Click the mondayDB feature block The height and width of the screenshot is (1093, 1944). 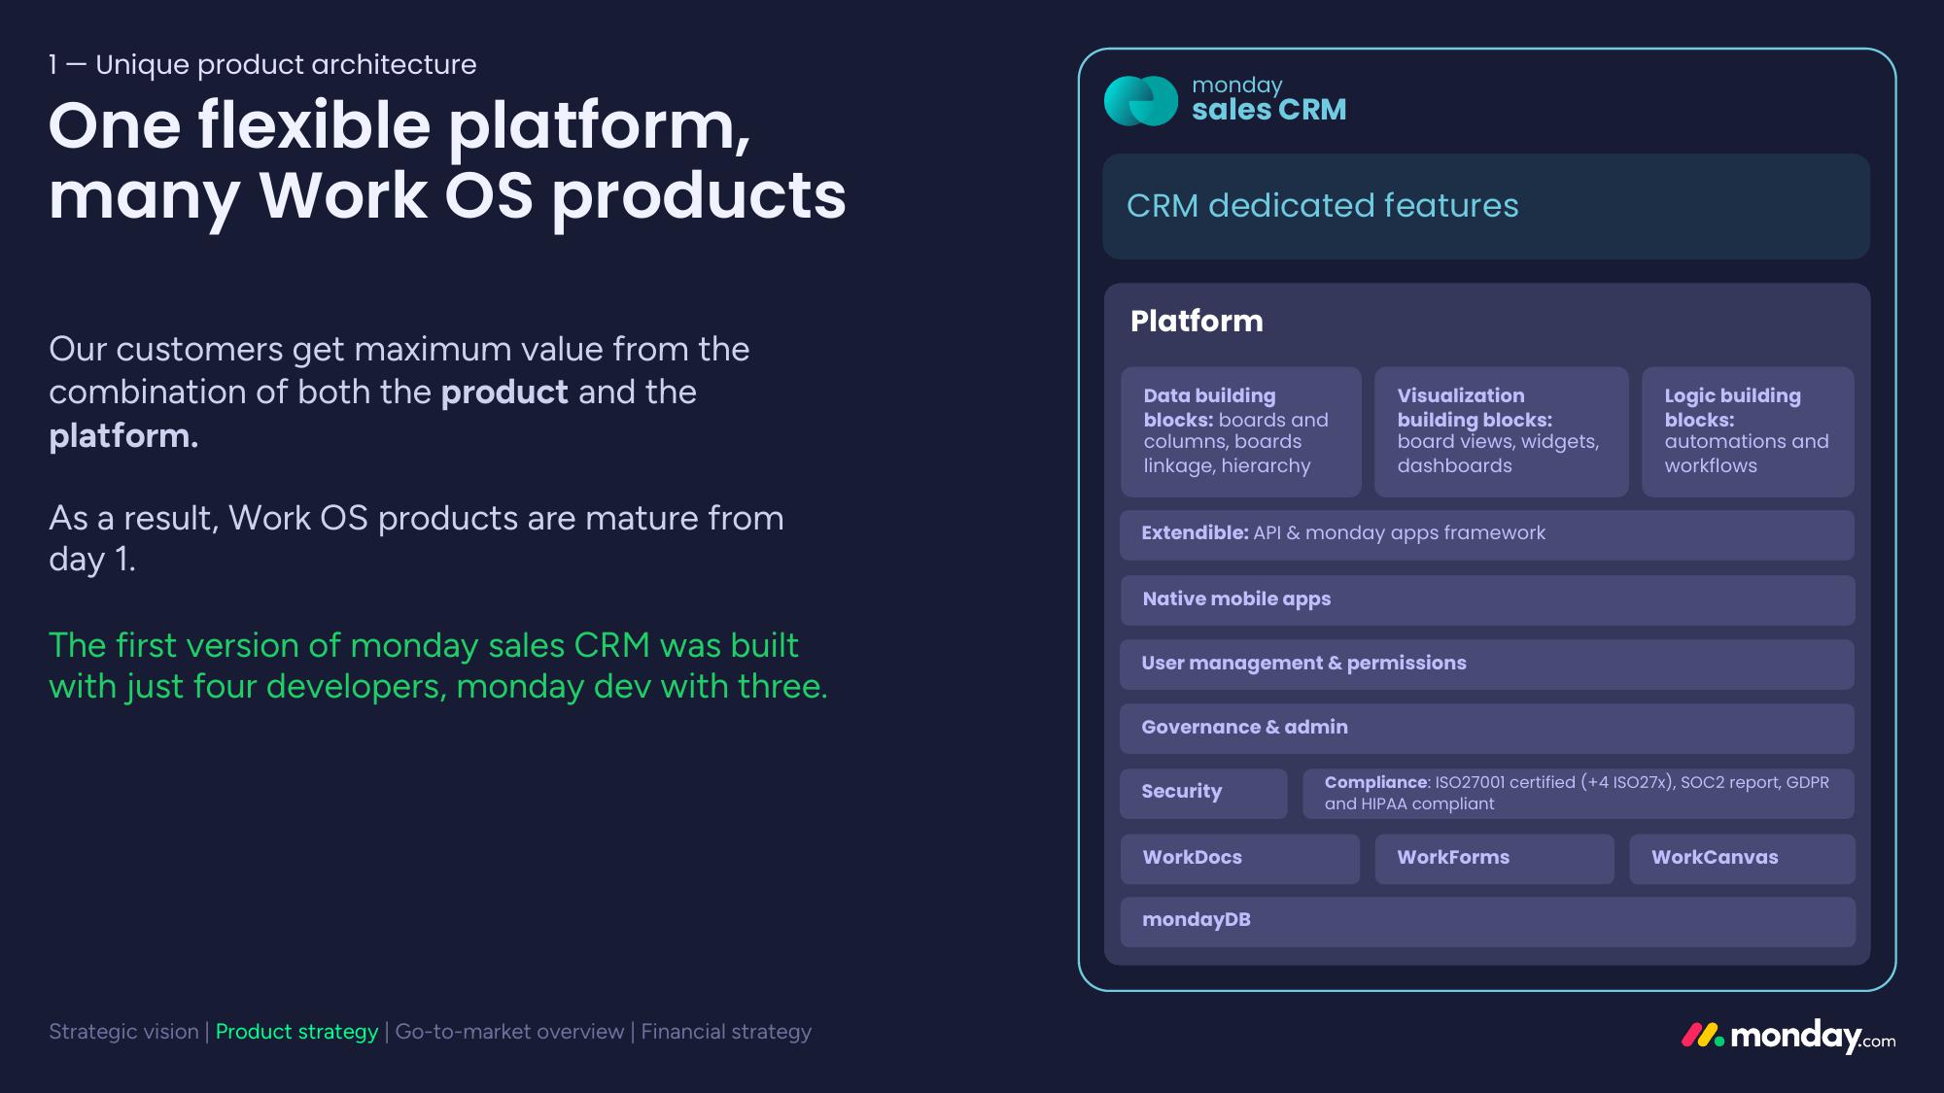pyautogui.click(x=1489, y=919)
